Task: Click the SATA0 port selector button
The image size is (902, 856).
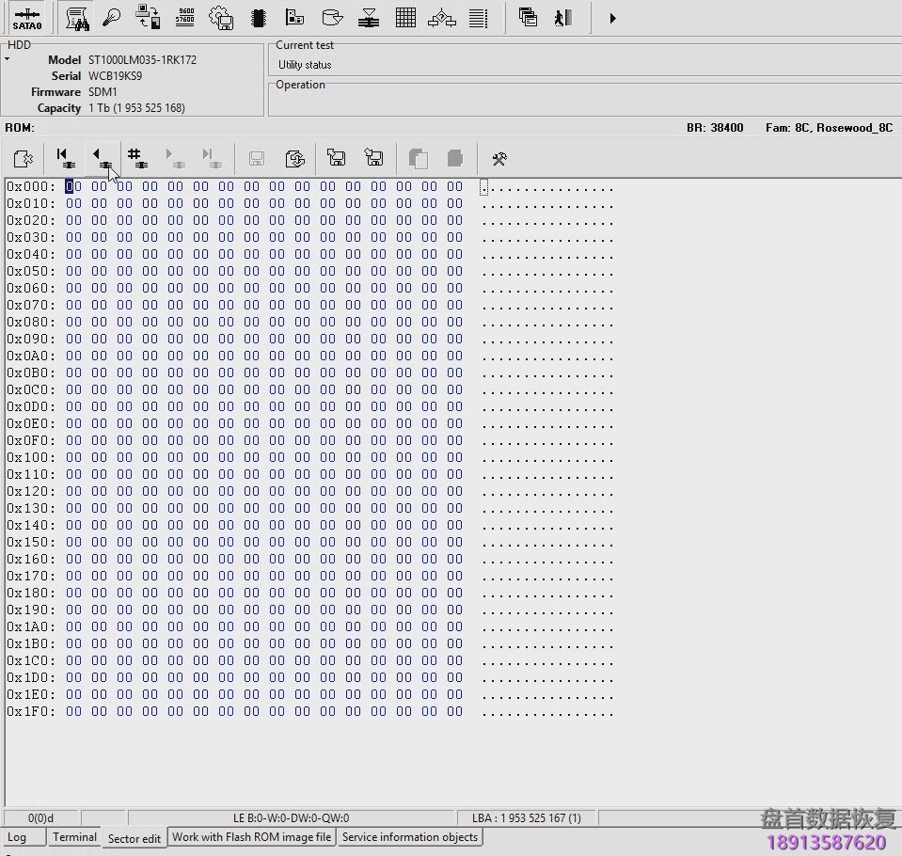Action: 26,18
